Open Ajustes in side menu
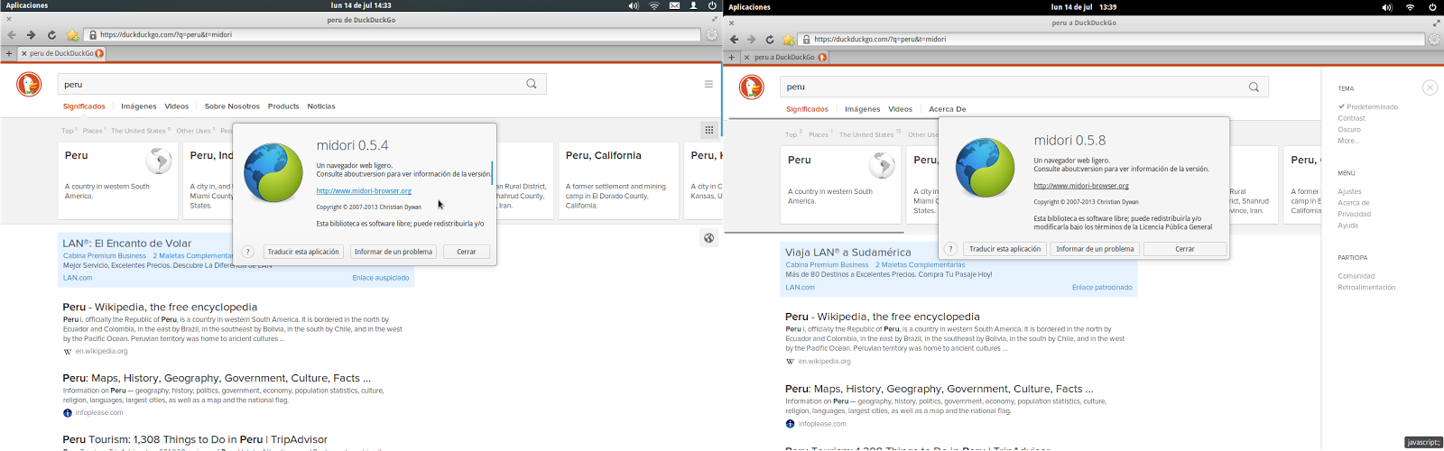 click(x=1349, y=191)
